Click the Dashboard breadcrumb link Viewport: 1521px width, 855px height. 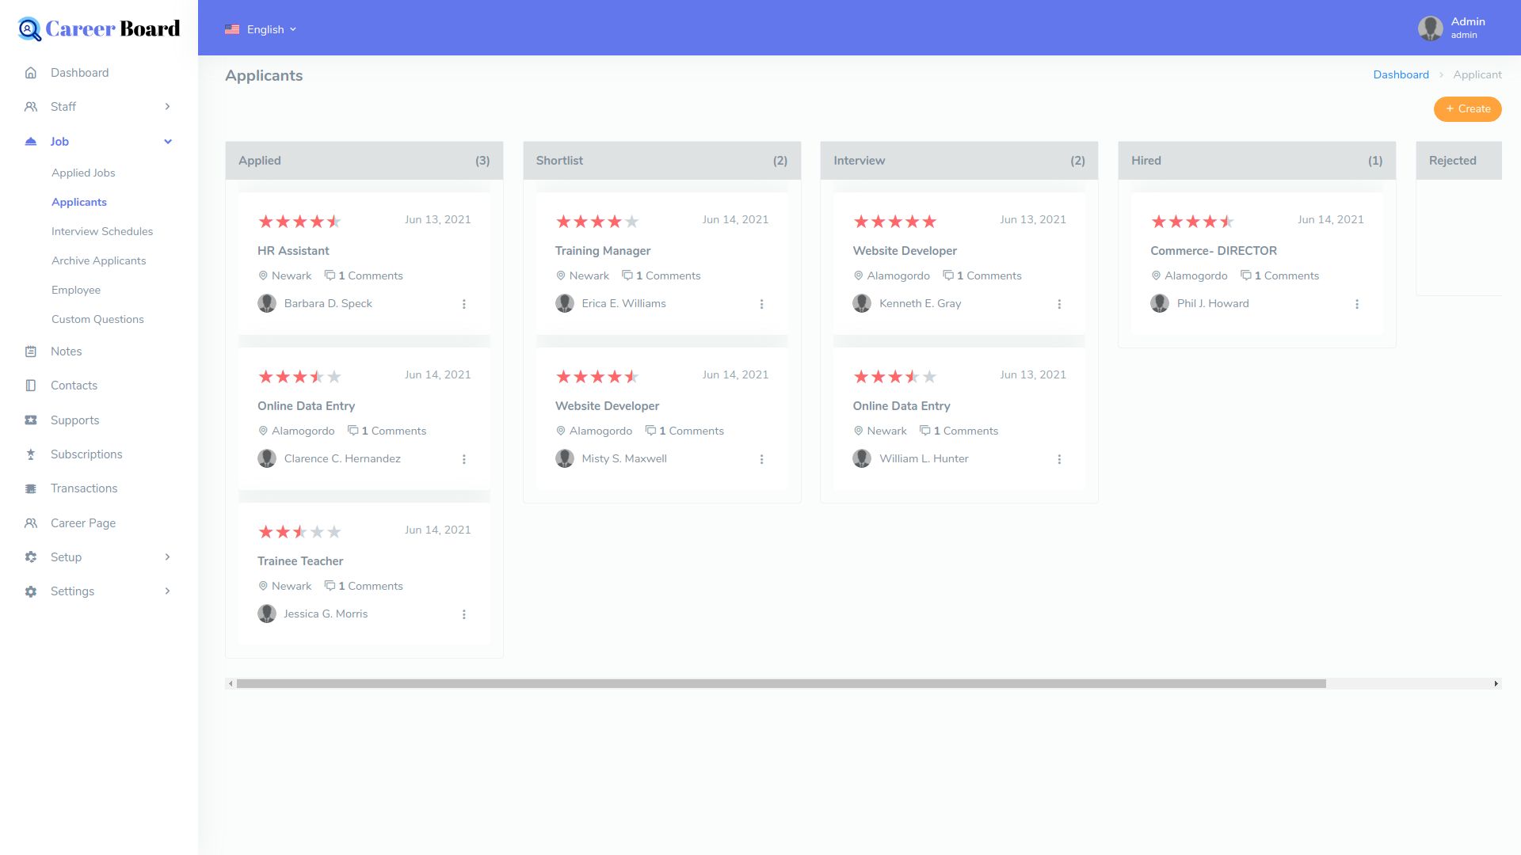1401,74
